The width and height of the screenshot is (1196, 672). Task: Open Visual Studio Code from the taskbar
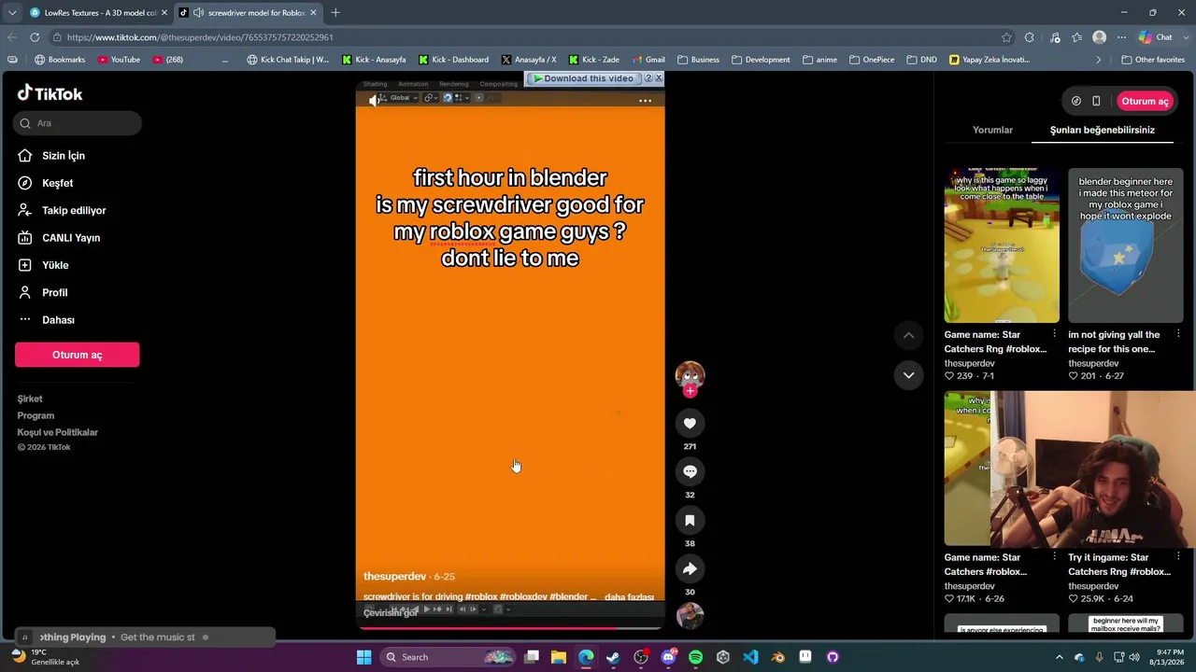750,657
